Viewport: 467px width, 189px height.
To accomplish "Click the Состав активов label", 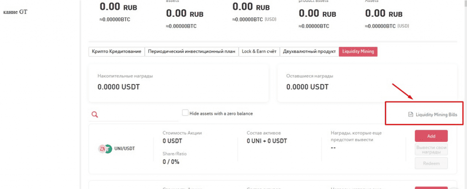I will click(264, 133).
